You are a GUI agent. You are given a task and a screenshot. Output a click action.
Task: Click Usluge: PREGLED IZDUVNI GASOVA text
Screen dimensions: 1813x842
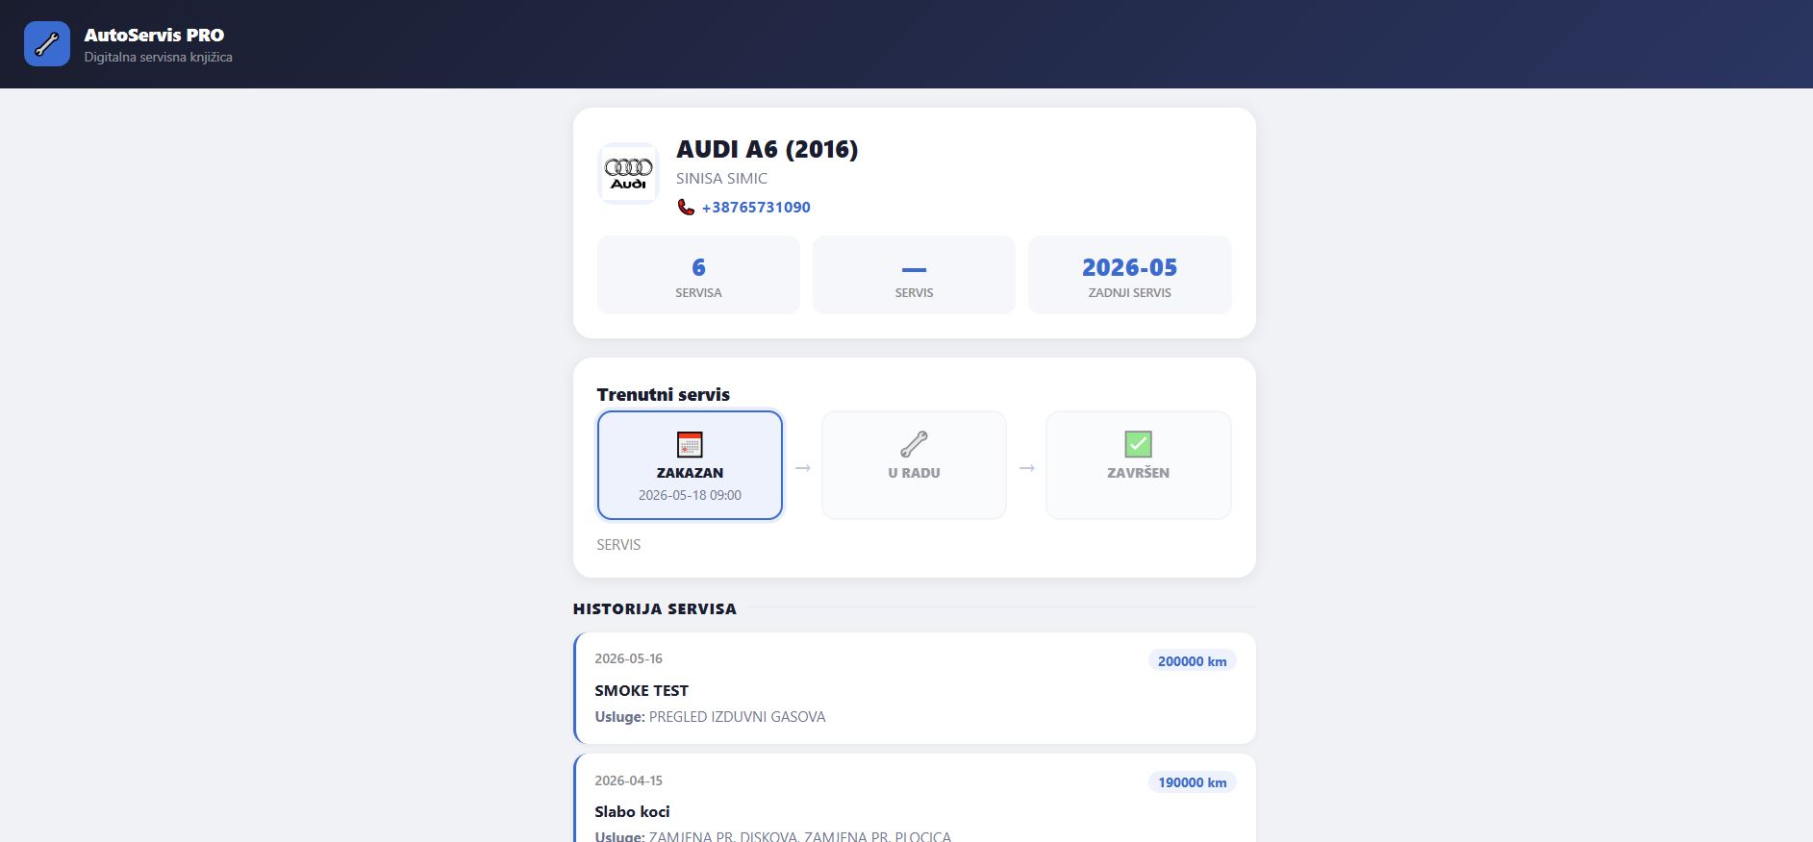pyautogui.click(x=710, y=717)
